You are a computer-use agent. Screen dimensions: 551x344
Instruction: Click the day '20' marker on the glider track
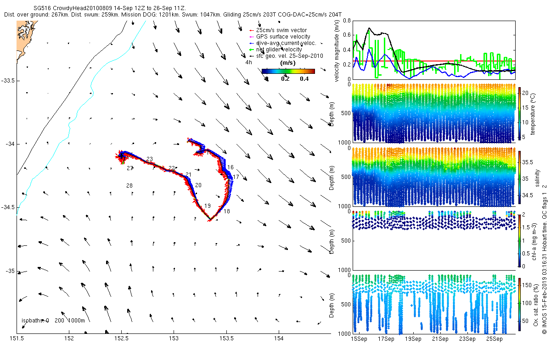198,184
